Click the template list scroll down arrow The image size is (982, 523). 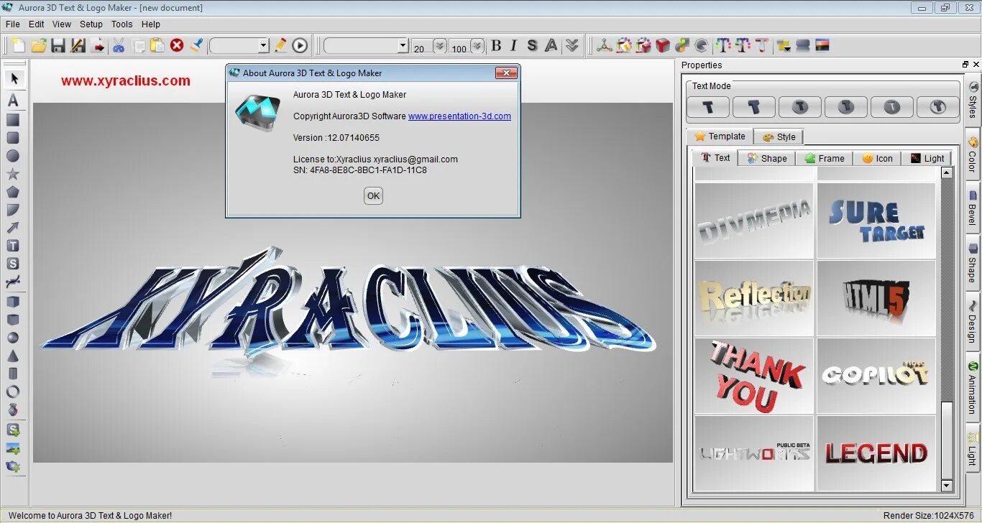[946, 486]
